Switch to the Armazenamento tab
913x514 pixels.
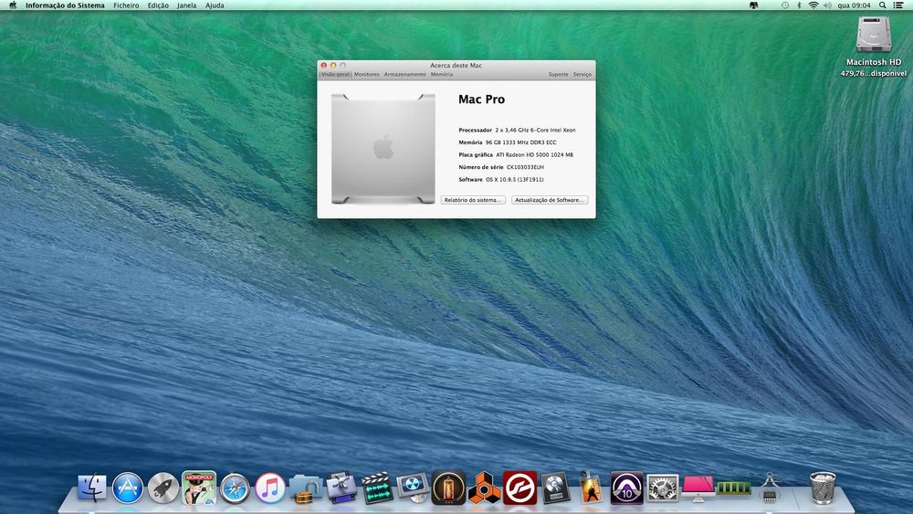(405, 75)
